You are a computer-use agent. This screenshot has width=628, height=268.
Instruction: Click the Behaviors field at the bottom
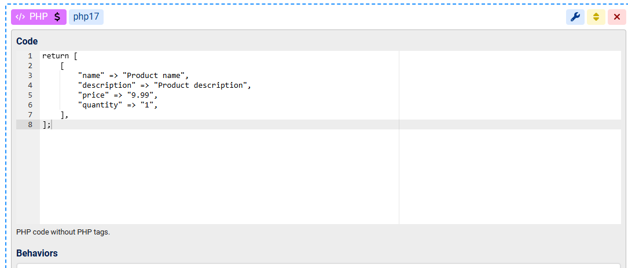(318, 265)
